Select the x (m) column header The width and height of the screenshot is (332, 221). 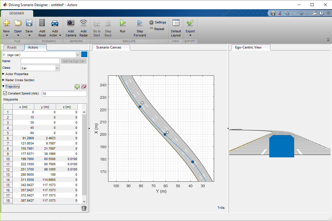23,107
